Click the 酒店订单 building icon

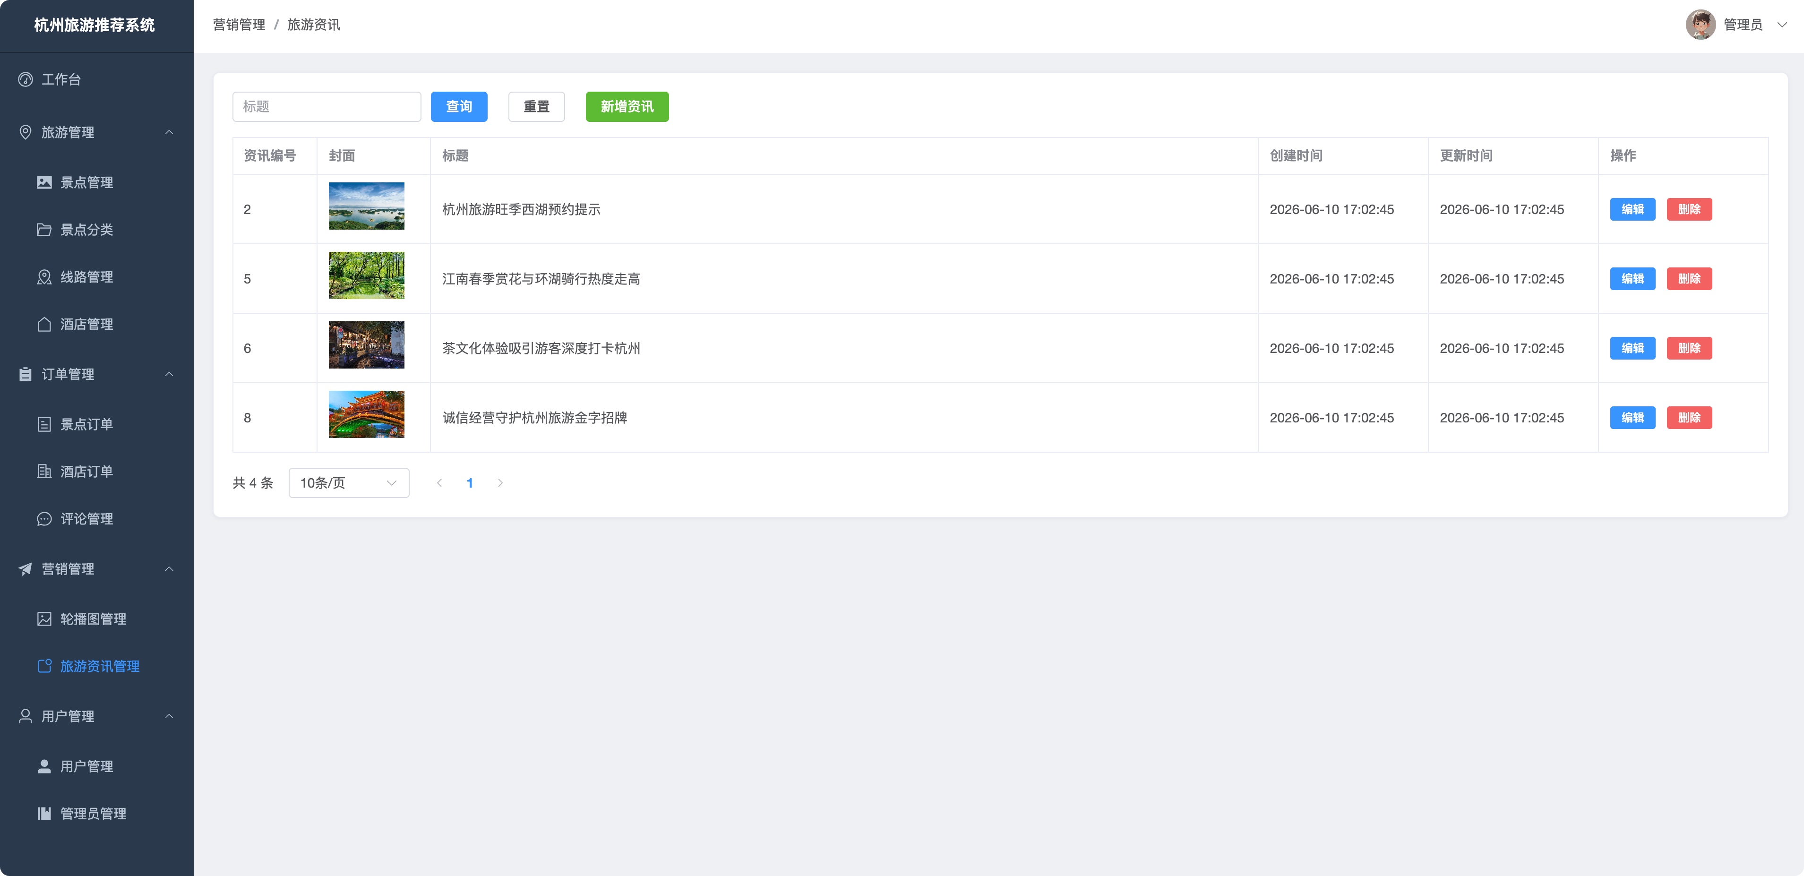tap(44, 471)
